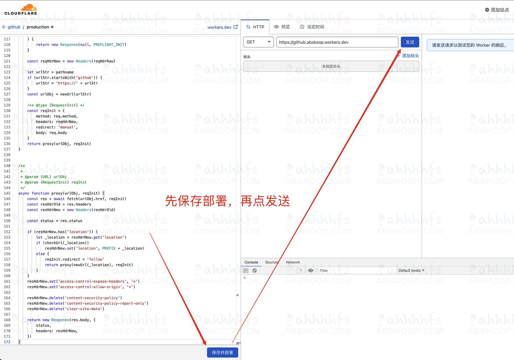Open workers.dev via the external link icon
The image size is (514, 360).
tap(236, 27)
